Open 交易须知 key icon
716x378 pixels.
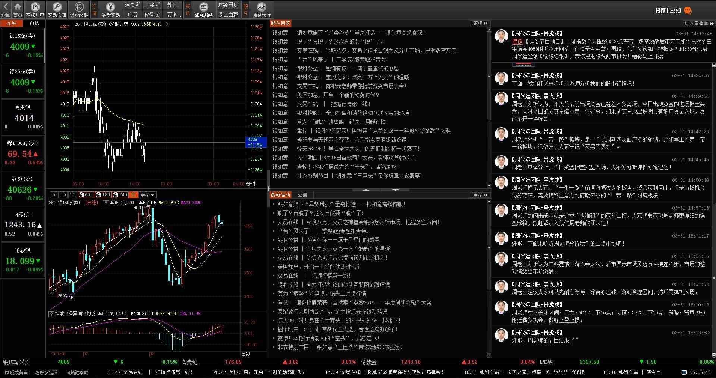57,7
